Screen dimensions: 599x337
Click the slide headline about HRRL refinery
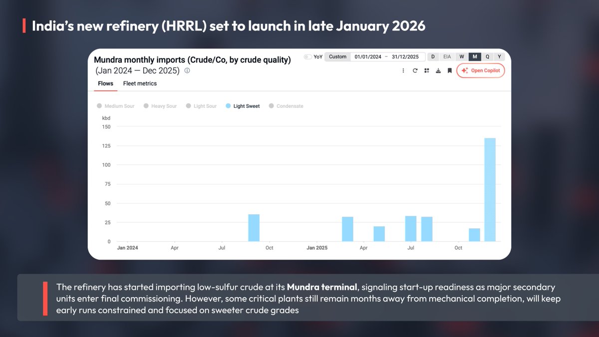click(x=229, y=26)
